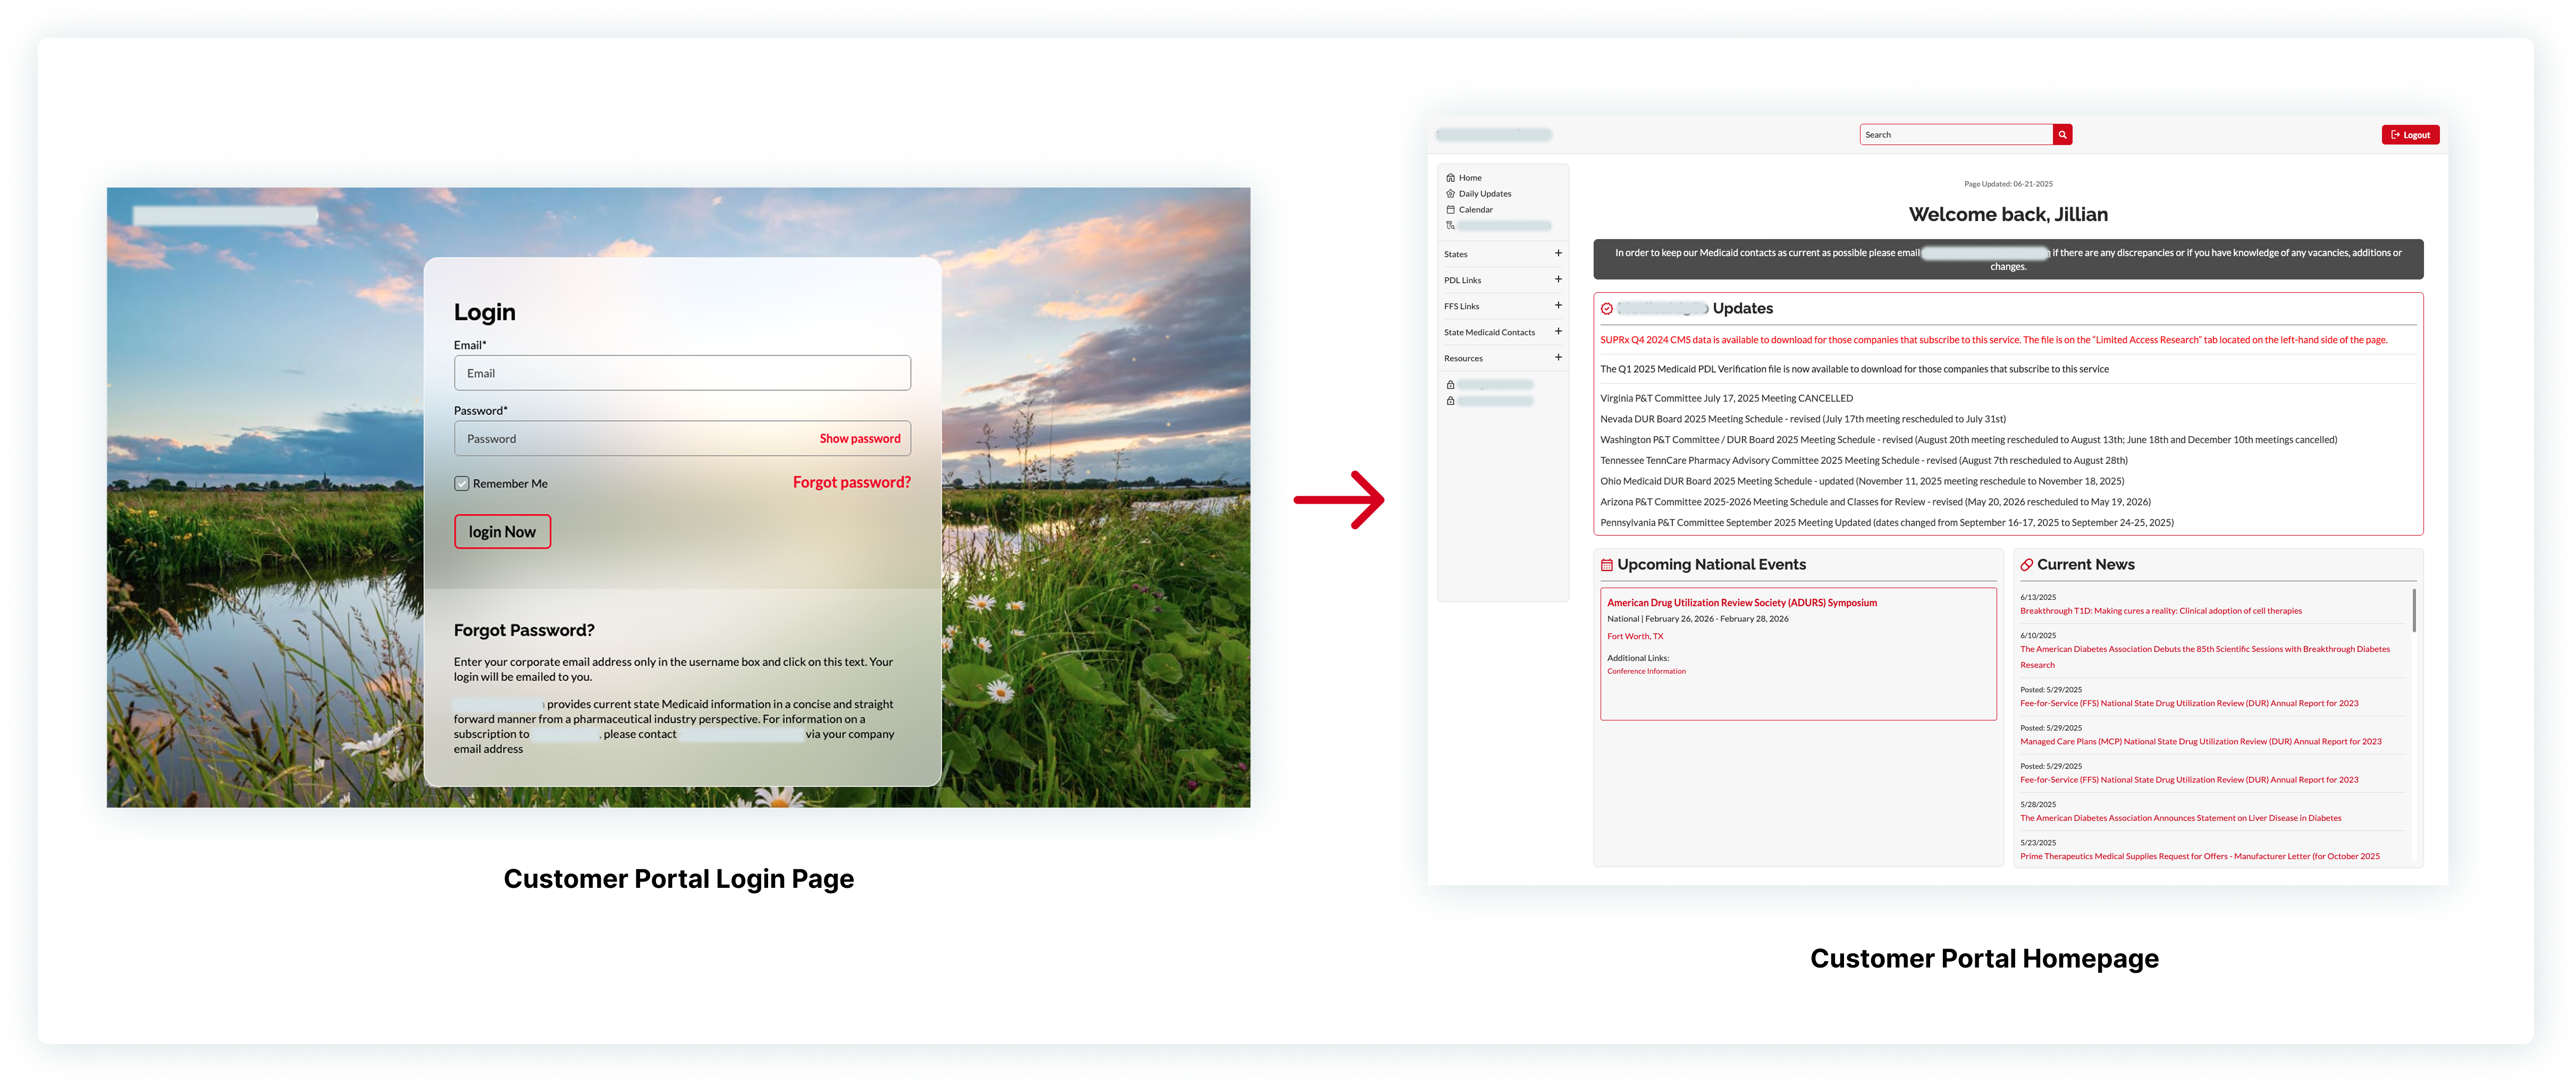Click the Welcome back, Jillian heading
The height and width of the screenshot is (1086, 2576).
pyautogui.click(x=2008, y=215)
